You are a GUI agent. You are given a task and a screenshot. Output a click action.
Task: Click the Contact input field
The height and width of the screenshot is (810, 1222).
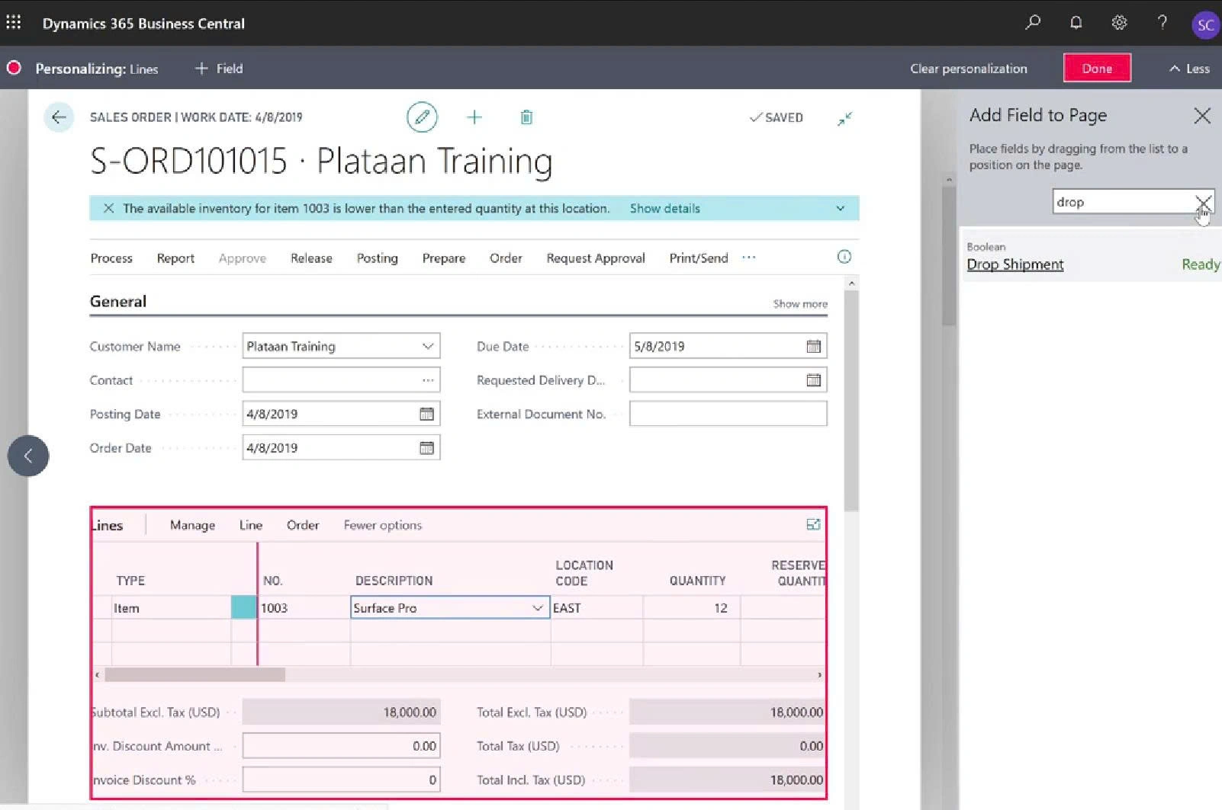pos(341,380)
